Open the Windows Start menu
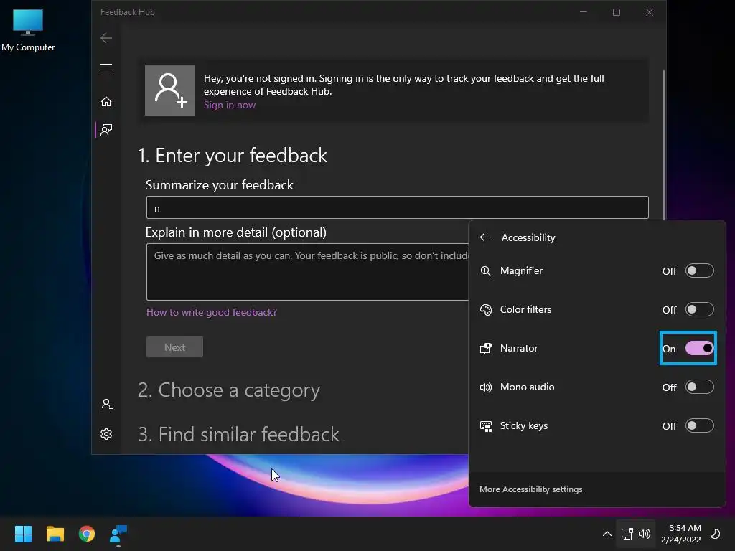The image size is (735, 551). click(x=23, y=534)
